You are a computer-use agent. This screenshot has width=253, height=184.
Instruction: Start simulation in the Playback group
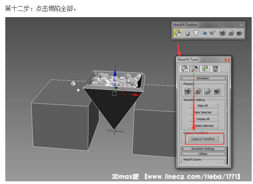coord(198,91)
